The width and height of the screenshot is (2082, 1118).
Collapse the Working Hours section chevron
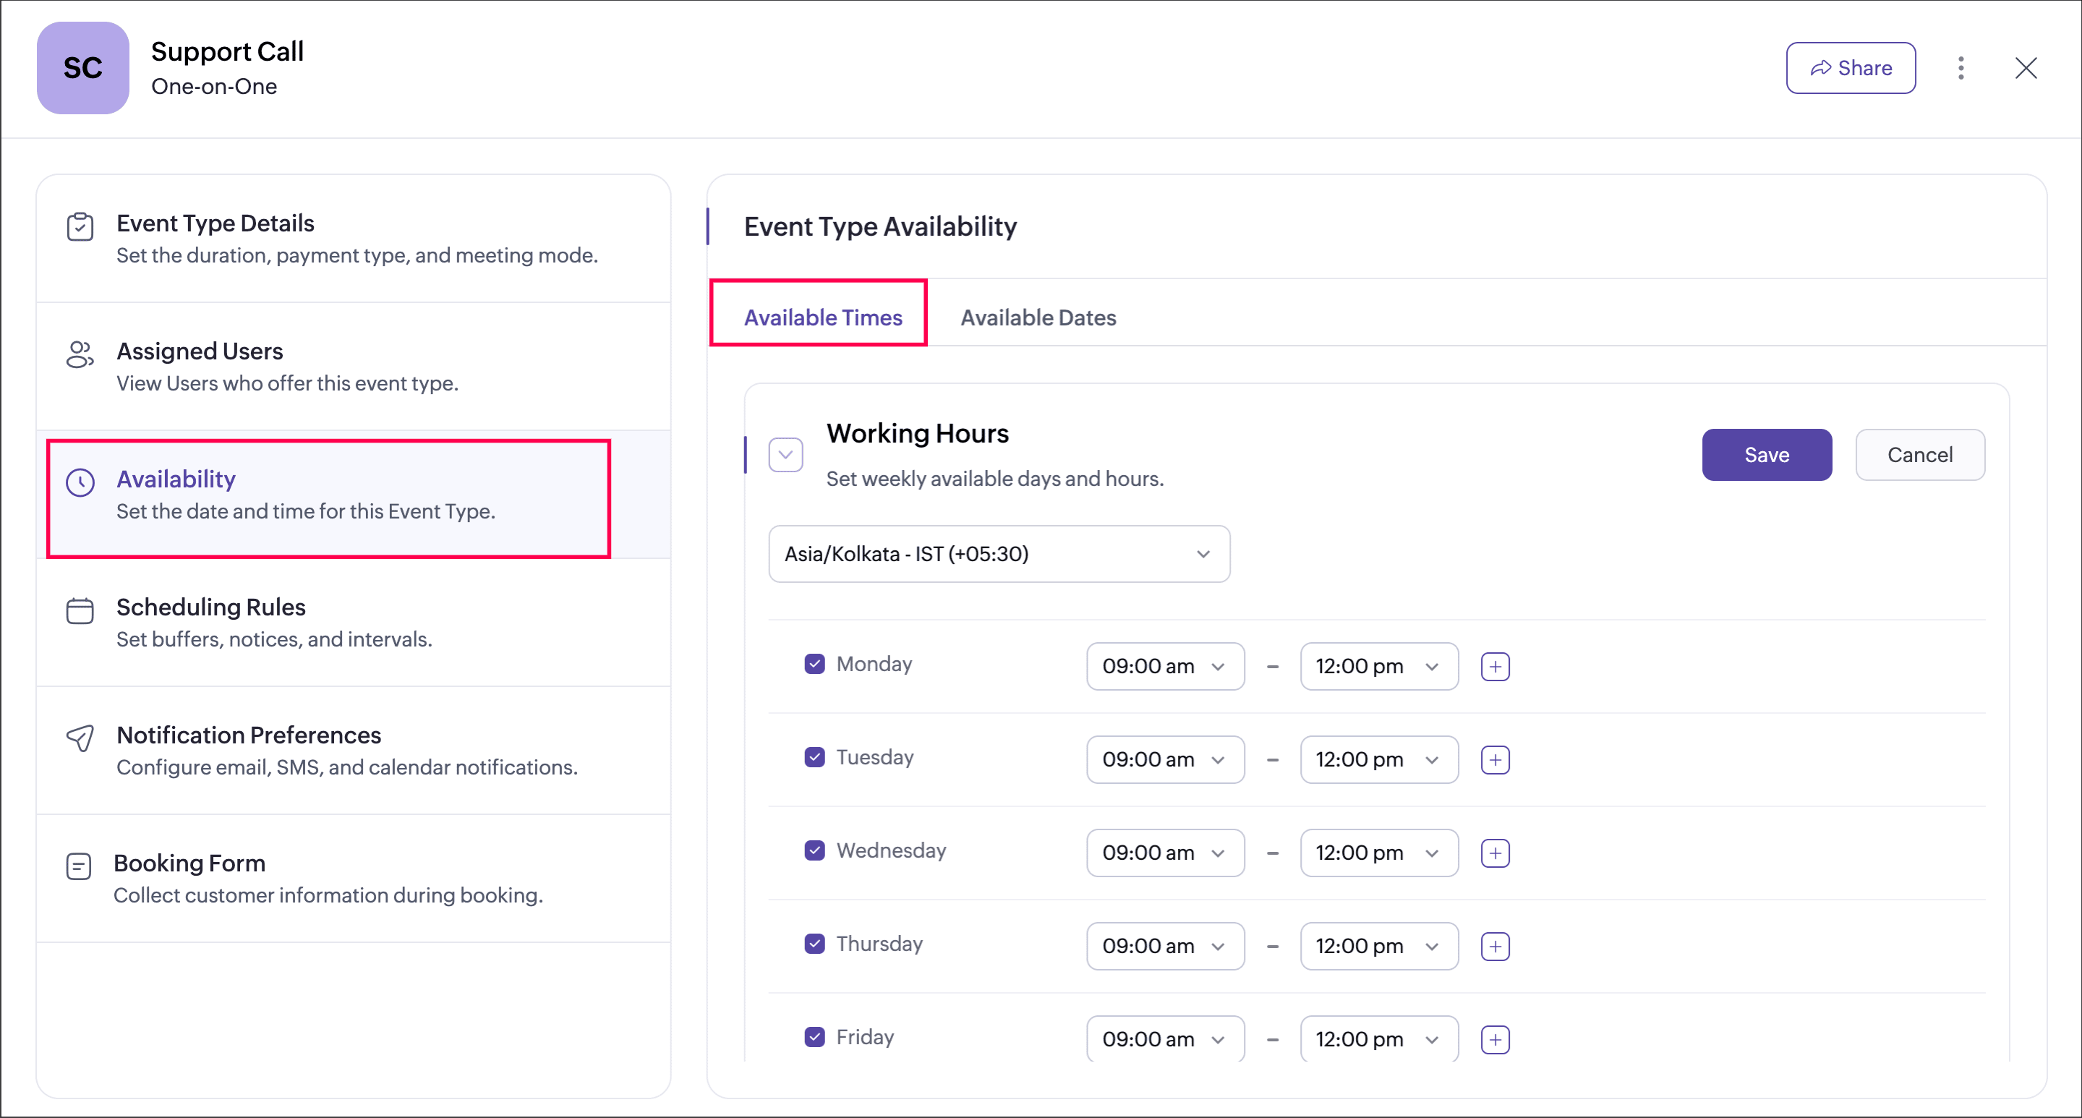pos(785,454)
